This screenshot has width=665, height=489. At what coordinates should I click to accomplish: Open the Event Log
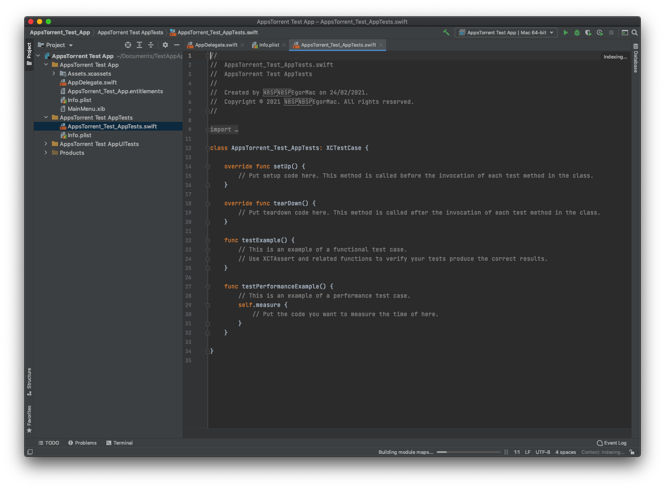pos(611,443)
